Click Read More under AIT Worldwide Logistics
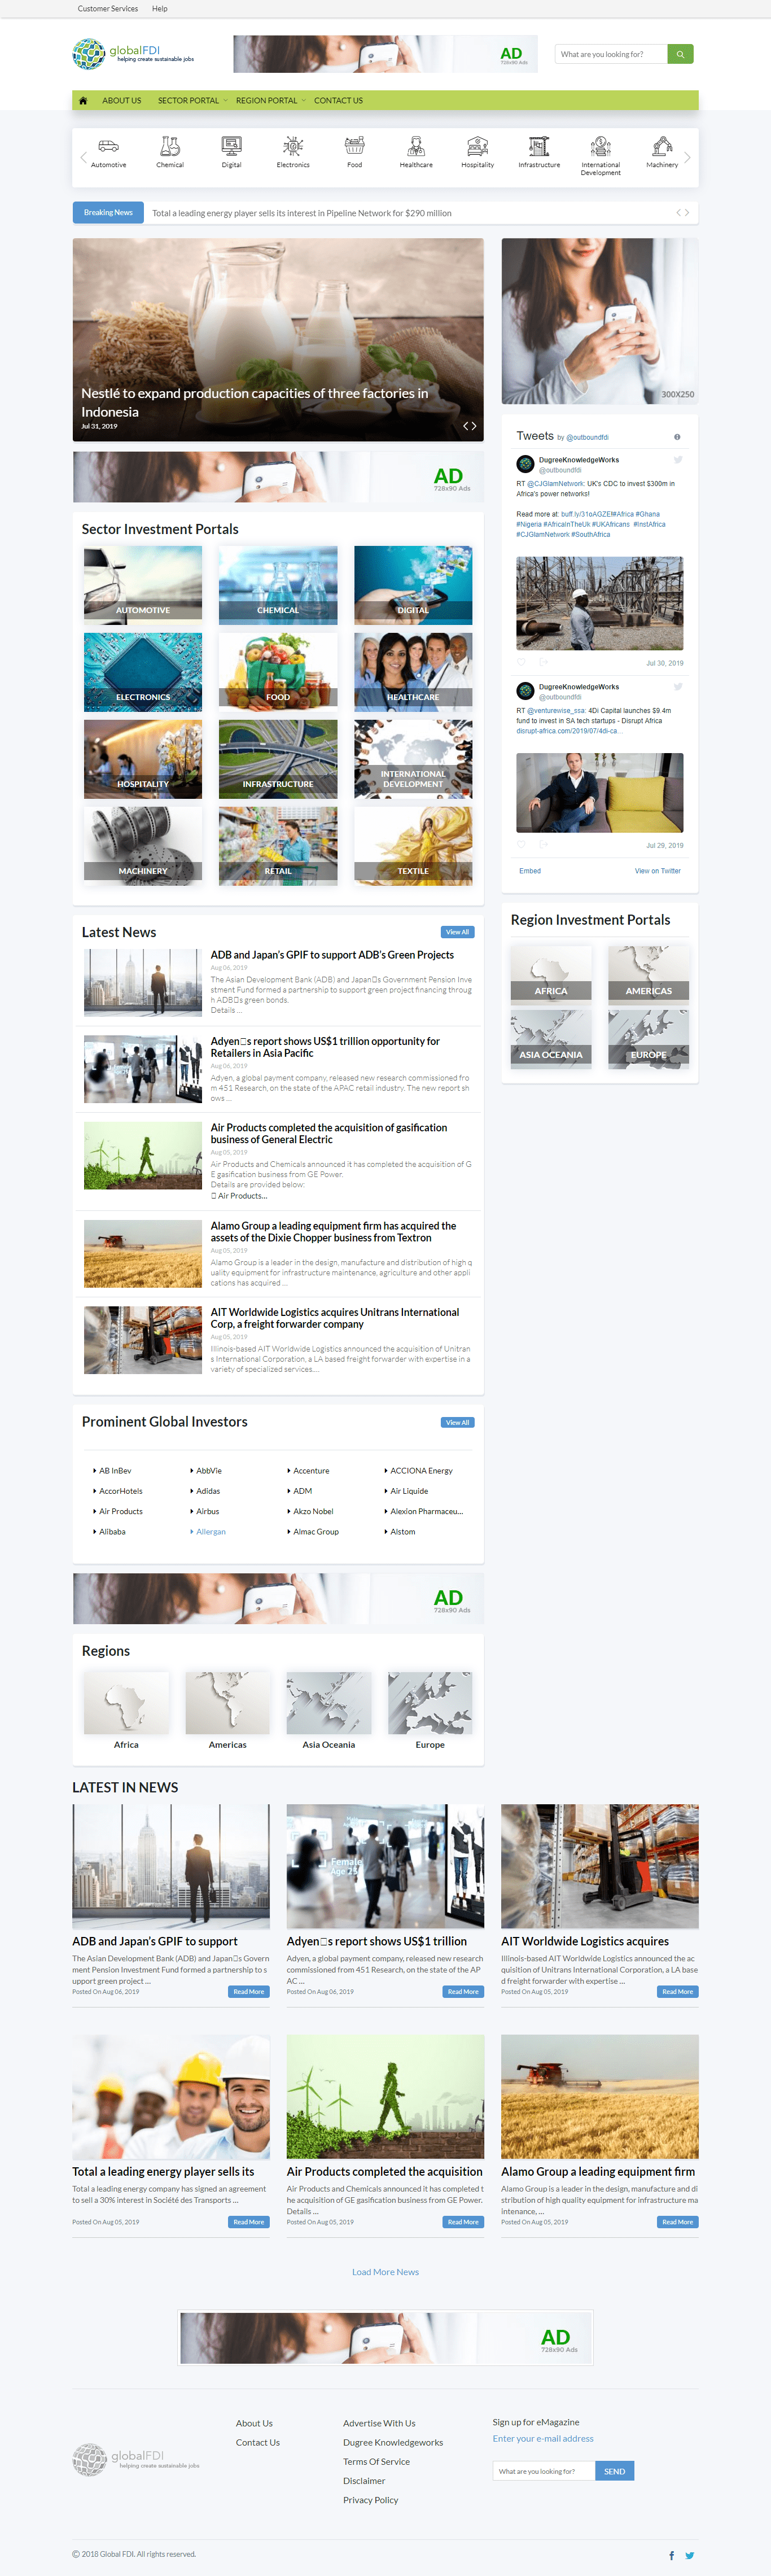Viewport: 771px width, 2576px height. [x=677, y=1992]
